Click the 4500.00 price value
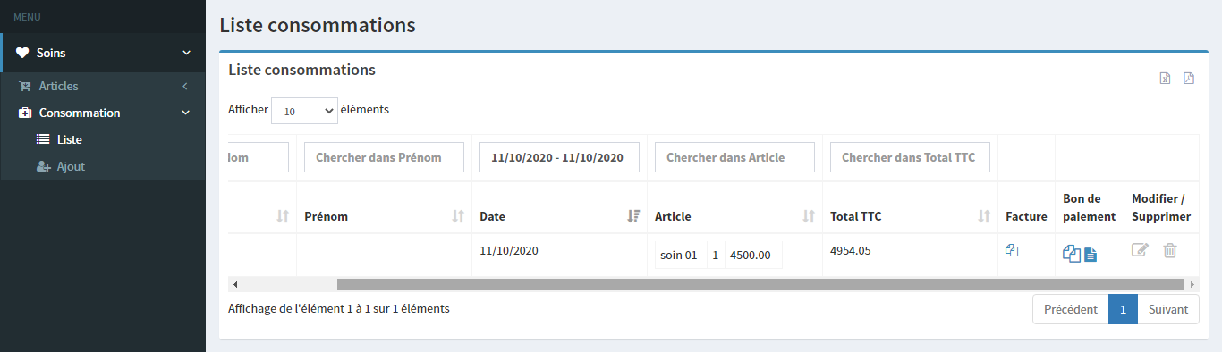The width and height of the screenshot is (1222, 352). [x=751, y=256]
